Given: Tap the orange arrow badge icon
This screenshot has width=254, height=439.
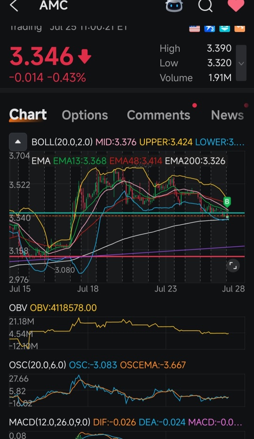Looking at the screenshot, I should pyautogui.click(x=240, y=29).
